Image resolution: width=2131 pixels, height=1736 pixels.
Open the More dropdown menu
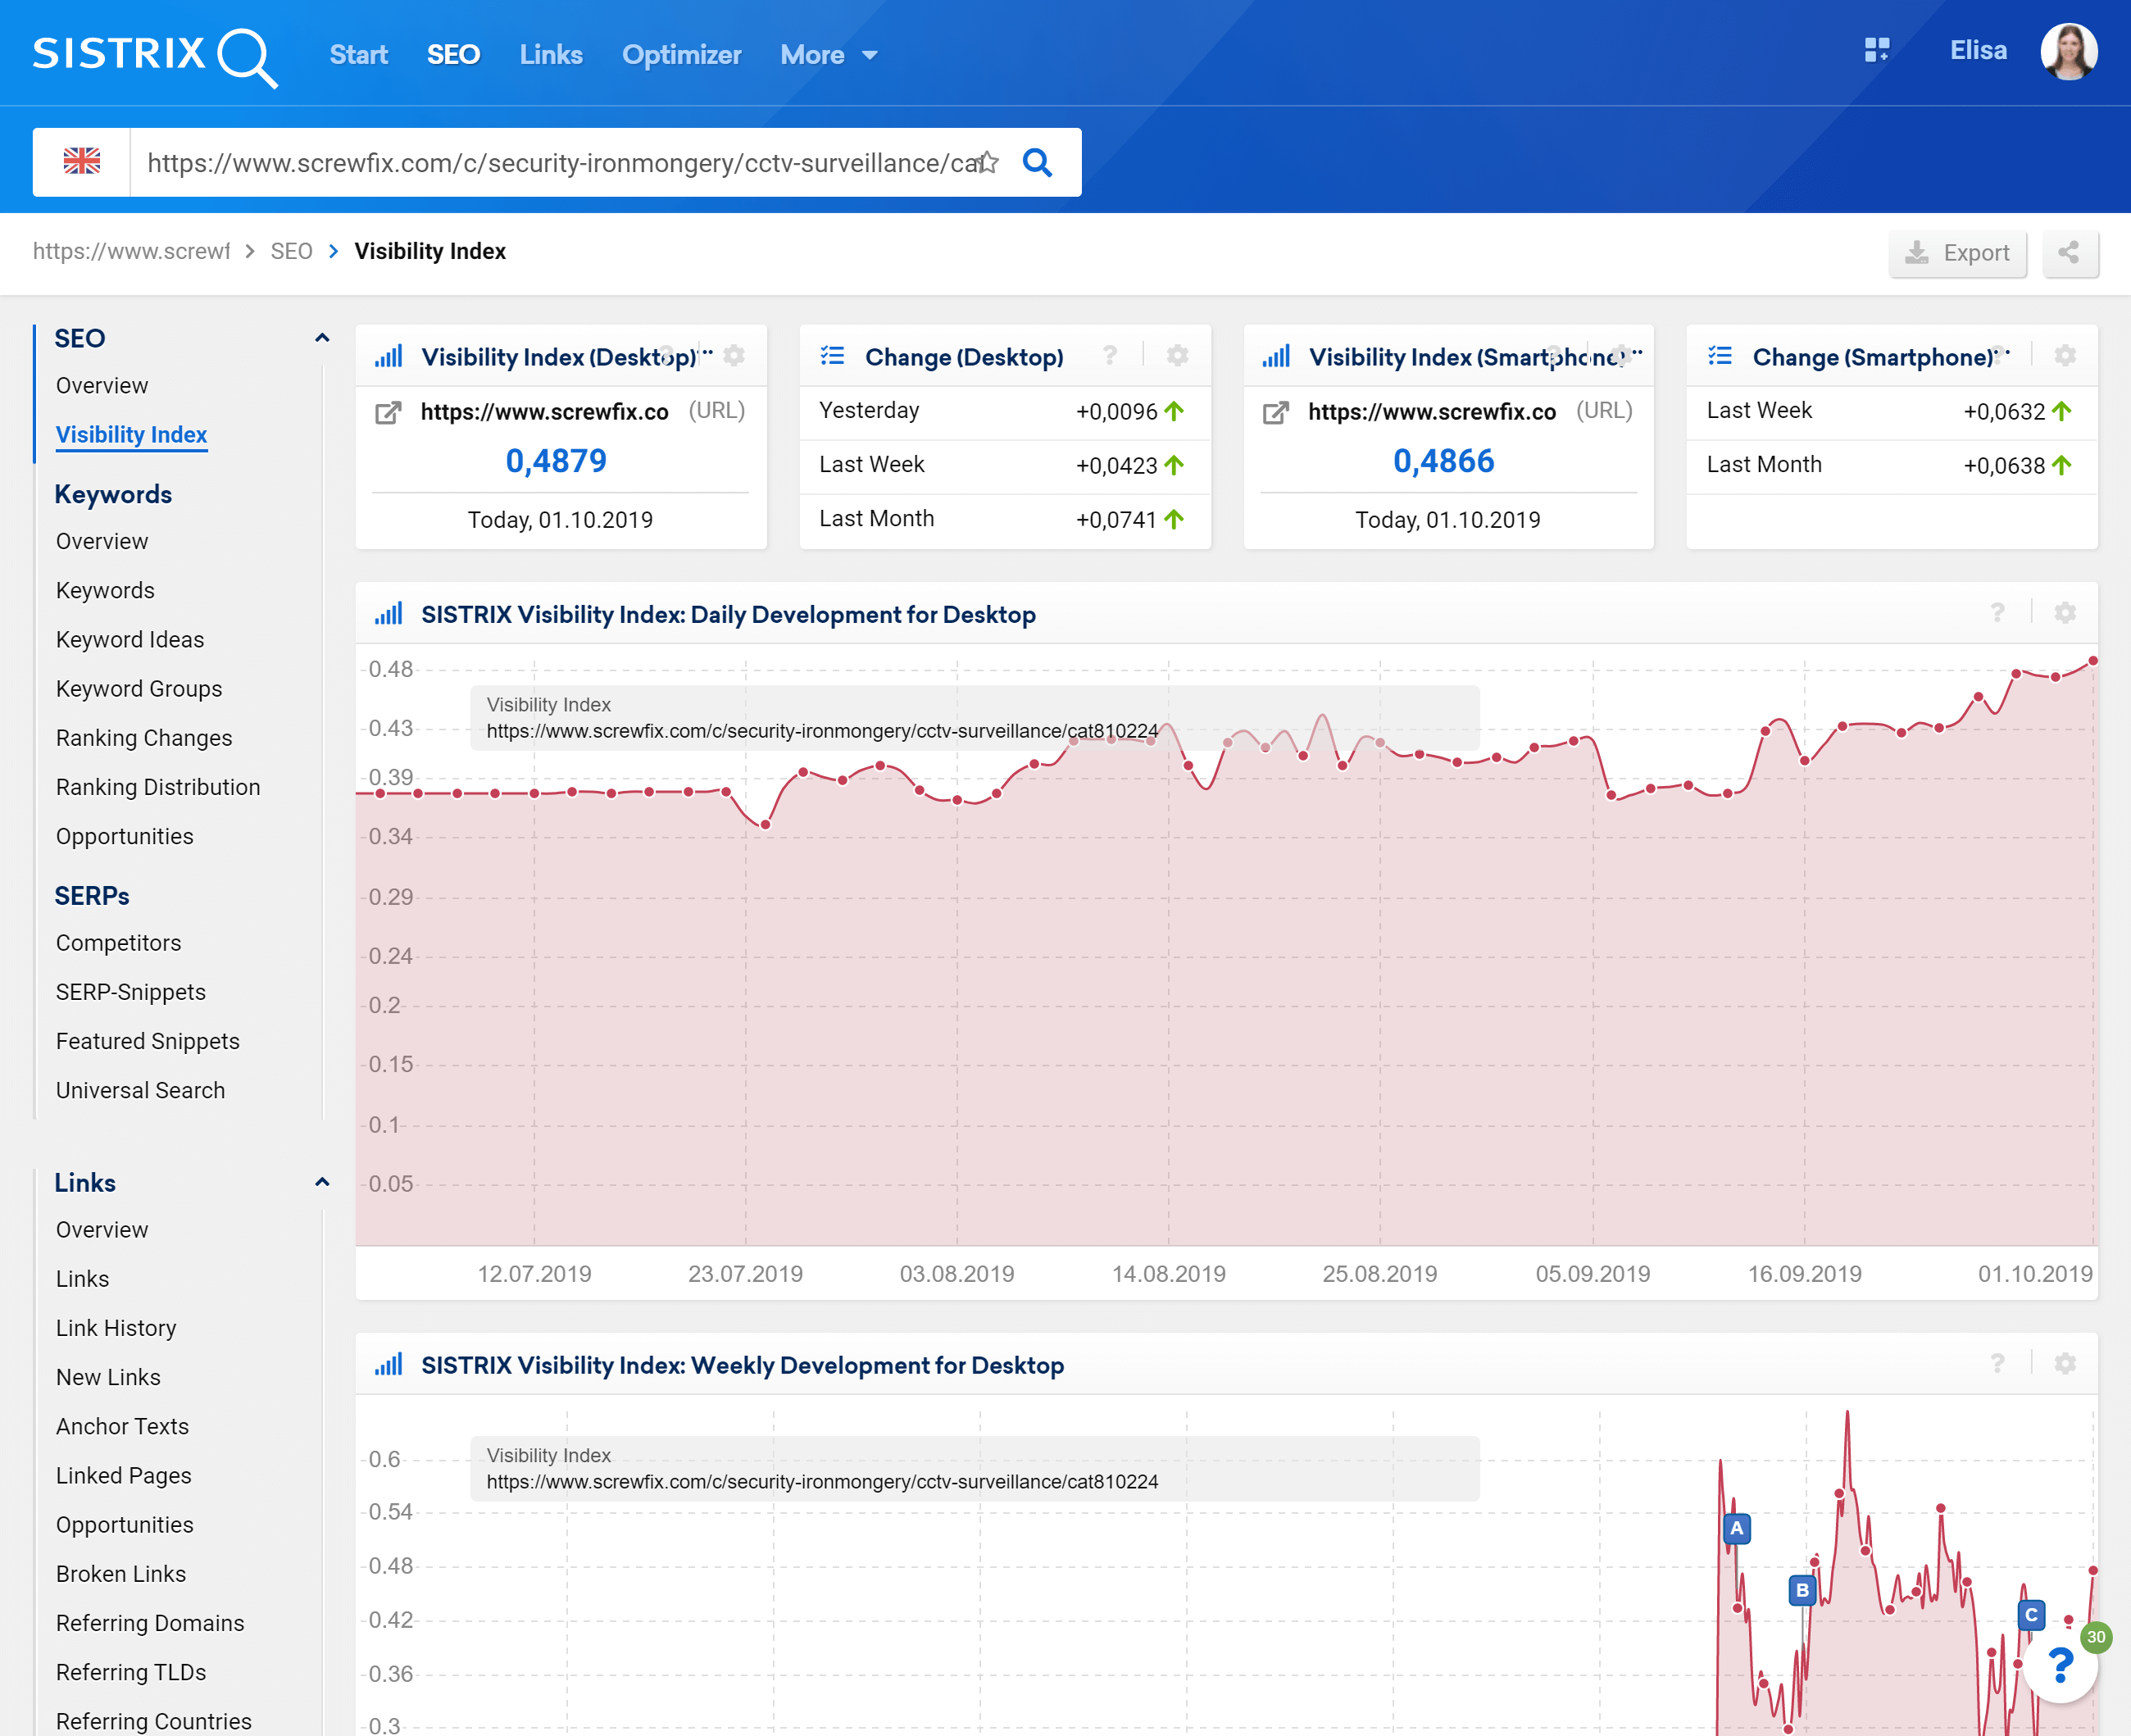click(829, 55)
